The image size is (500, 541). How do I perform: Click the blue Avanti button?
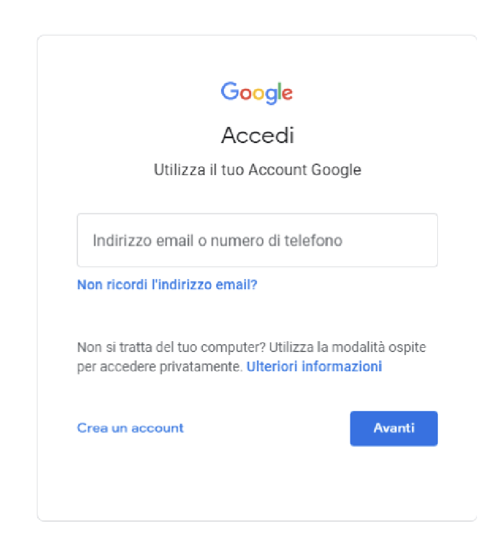point(394,429)
